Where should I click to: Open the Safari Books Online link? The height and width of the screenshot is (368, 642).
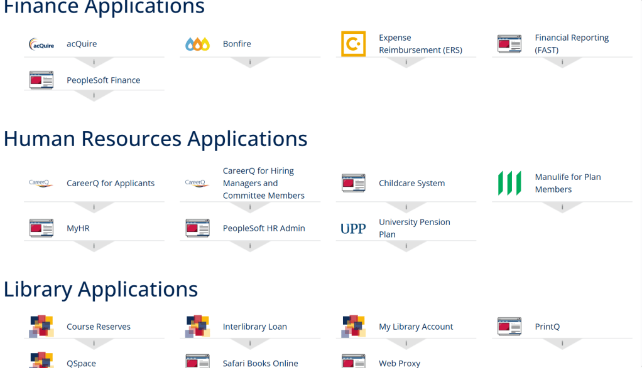tap(260, 363)
